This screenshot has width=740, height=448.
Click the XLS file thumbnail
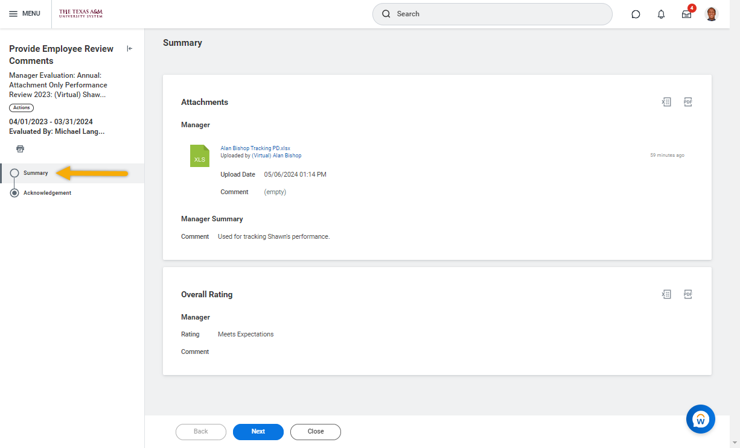[x=199, y=156]
